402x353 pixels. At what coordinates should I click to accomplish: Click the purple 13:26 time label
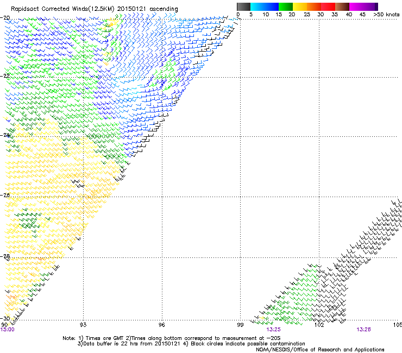(x=363, y=330)
